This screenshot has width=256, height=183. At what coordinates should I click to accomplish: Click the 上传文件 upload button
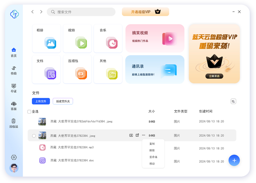point(41,101)
